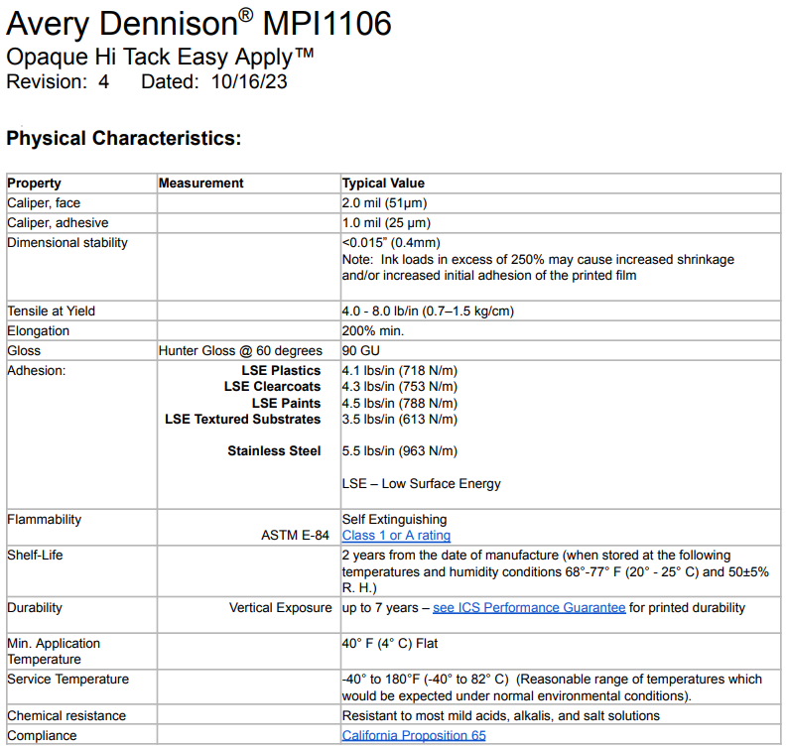Screen dimensions: 787x748
Task: Click the -40° to 180°F service range value
Action: click(552, 687)
